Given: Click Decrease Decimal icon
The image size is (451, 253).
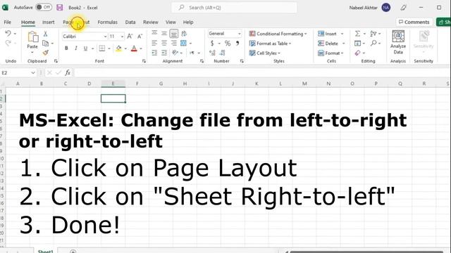Looking at the screenshot, I should 222,53.
